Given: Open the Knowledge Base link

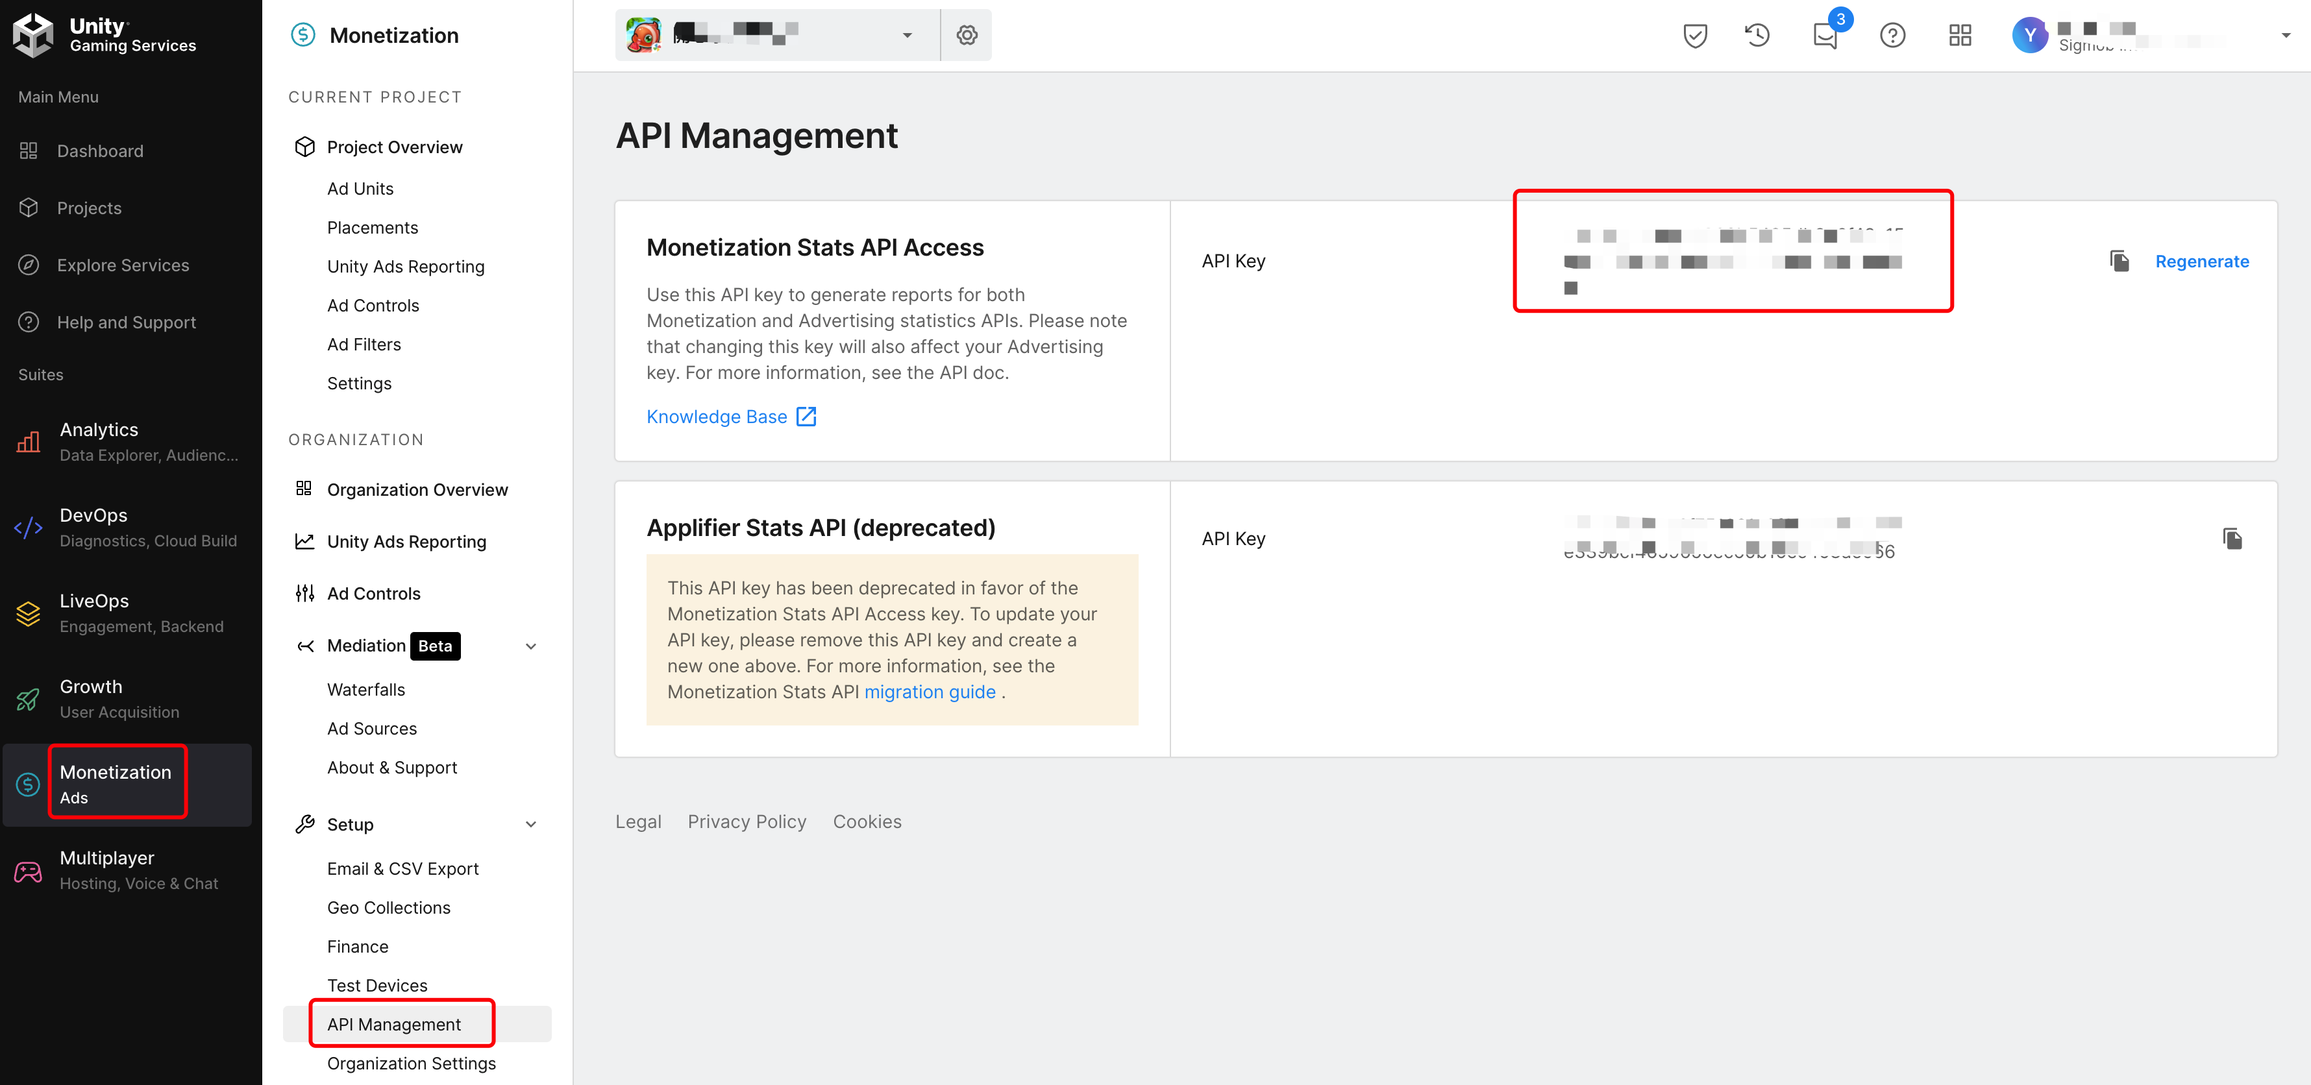Looking at the screenshot, I should coord(731,417).
